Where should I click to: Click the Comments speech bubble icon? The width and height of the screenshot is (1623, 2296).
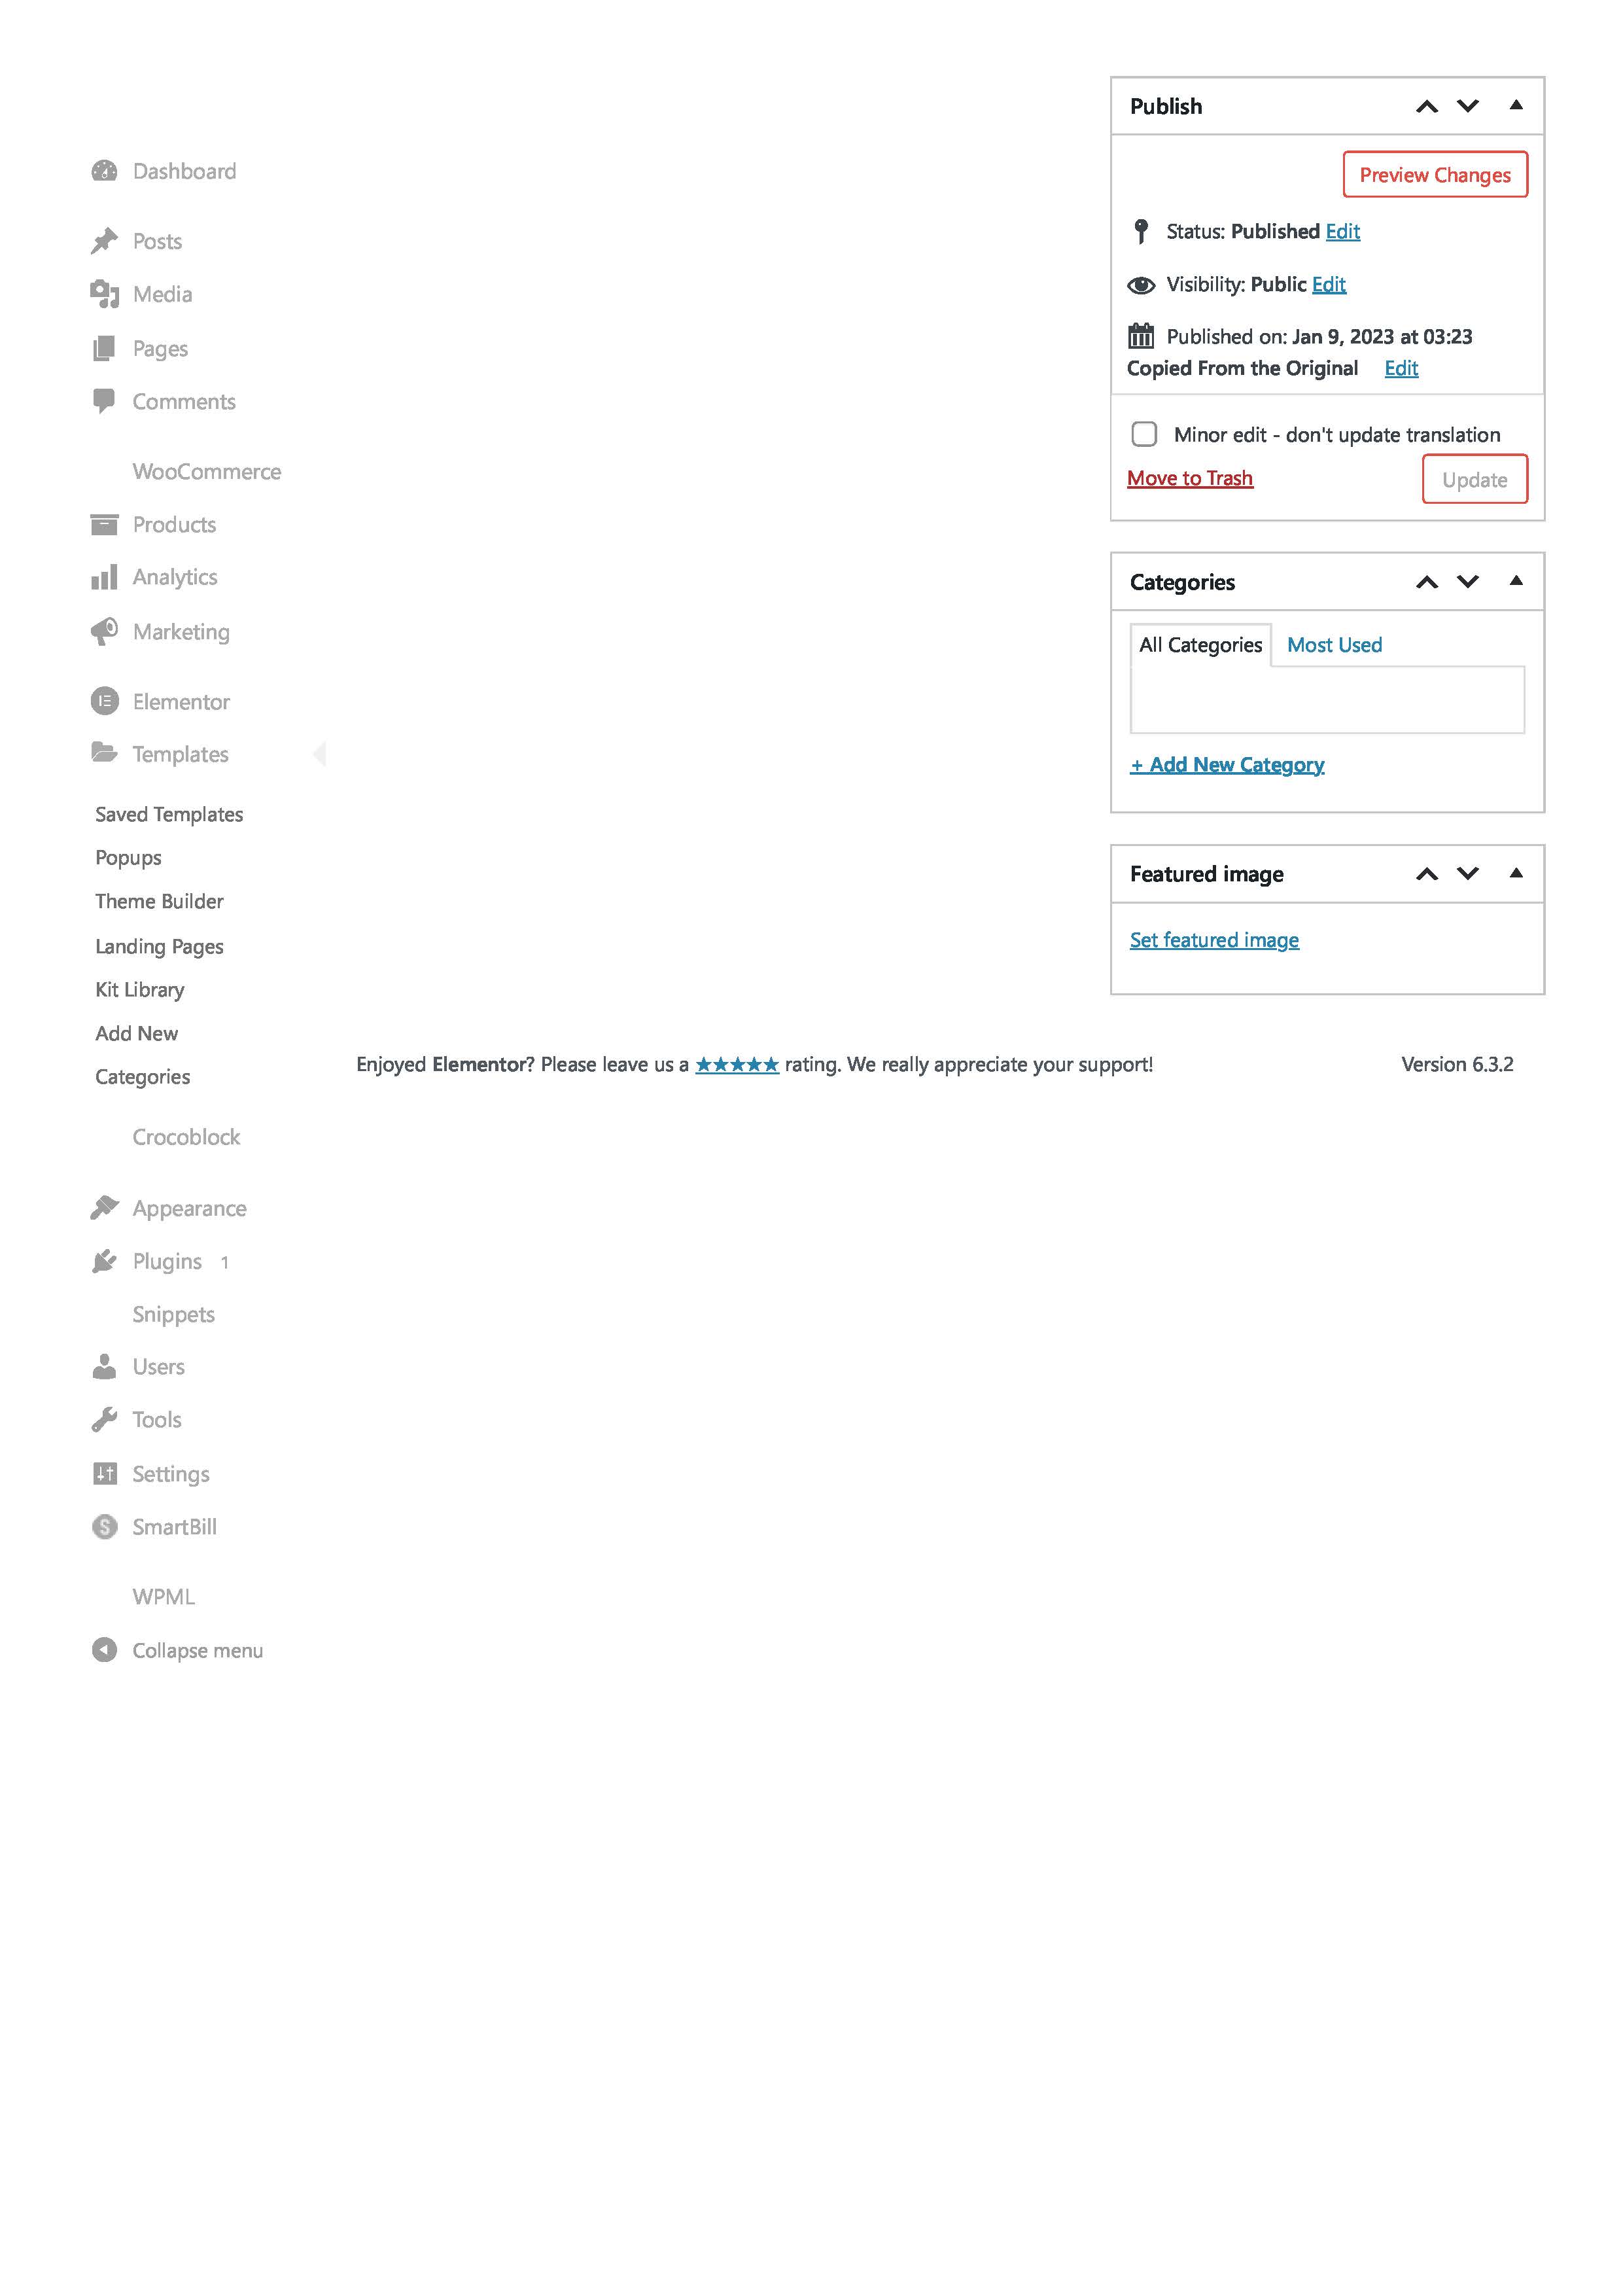coord(104,401)
